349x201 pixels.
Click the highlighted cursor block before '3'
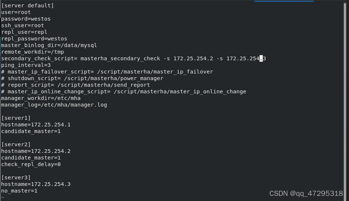(261, 59)
